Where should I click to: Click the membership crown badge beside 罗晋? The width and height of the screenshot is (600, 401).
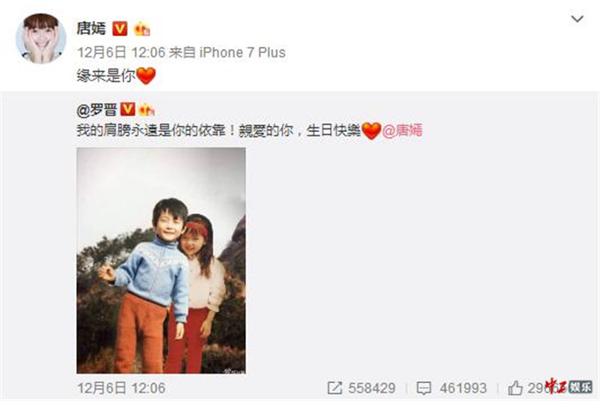click(147, 110)
